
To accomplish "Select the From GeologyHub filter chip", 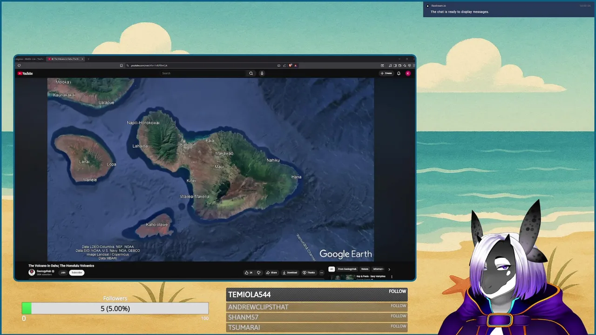I will tap(347, 269).
